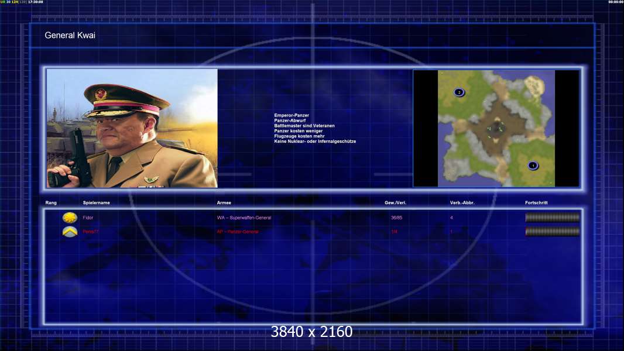Click Fidor's 36/85 win-loss value
This screenshot has width=624, height=351.
click(396, 218)
